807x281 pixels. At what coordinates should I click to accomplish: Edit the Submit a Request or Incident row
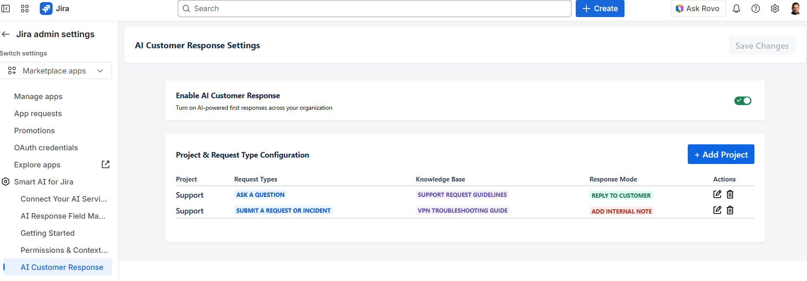tap(717, 210)
